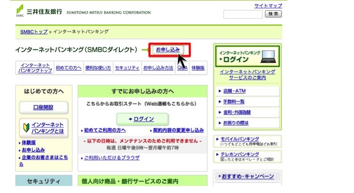Click arrow icon before テレホンバンキング
Viewport: 354px width, 193px height.
coord(217,154)
